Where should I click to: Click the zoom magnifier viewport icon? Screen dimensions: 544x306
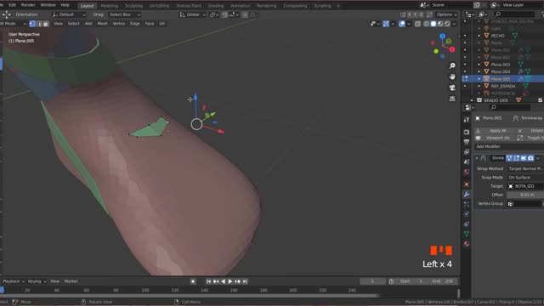(452, 66)
